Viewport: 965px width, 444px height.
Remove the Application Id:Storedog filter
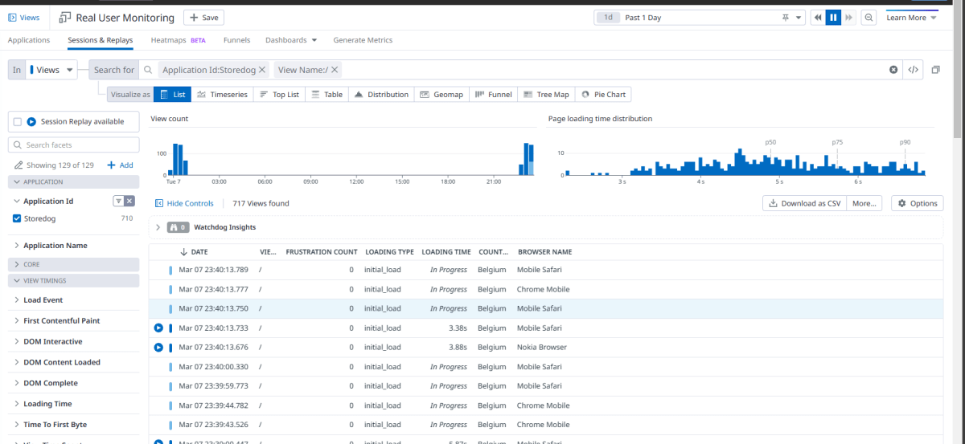coord(262,70)
